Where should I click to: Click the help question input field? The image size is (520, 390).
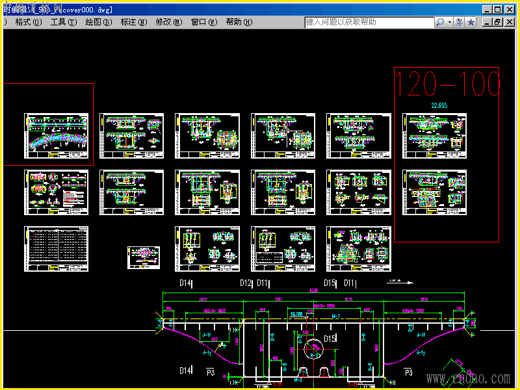point(369,22)
